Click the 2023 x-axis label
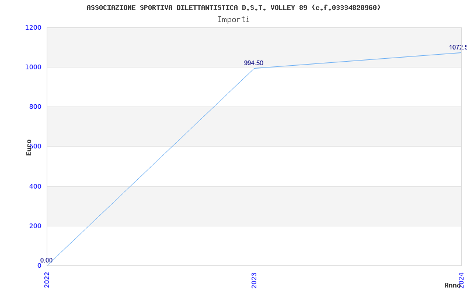The image size is (467, 291). [x=254, y=280]
